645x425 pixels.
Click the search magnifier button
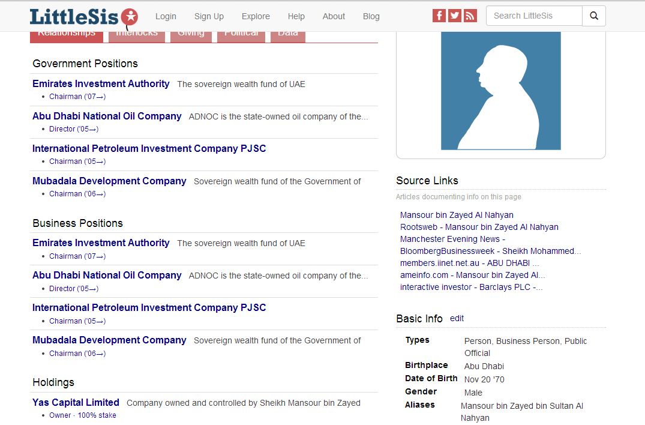coord(594,16)
